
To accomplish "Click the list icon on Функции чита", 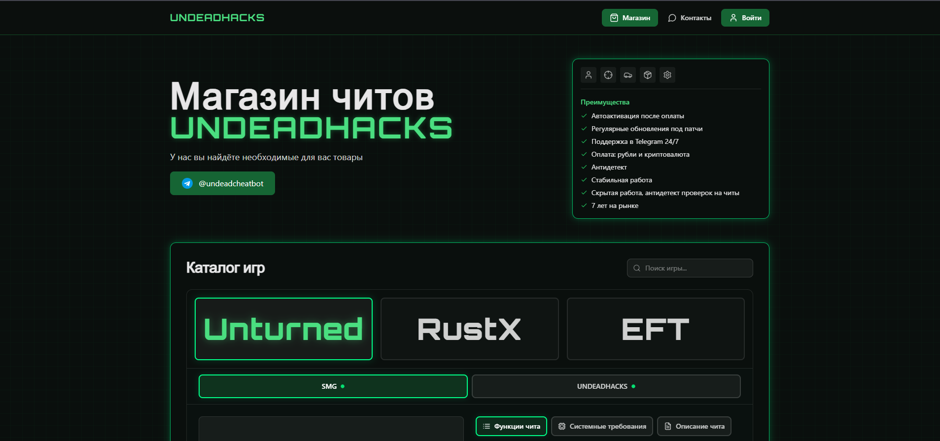I will tap(487, 426).
